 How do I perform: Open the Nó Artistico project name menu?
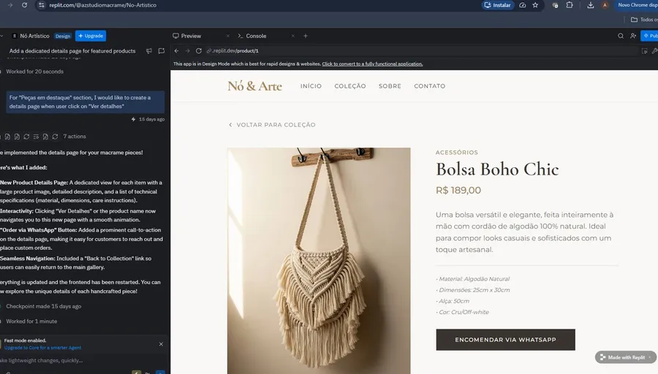pos(31,36)
